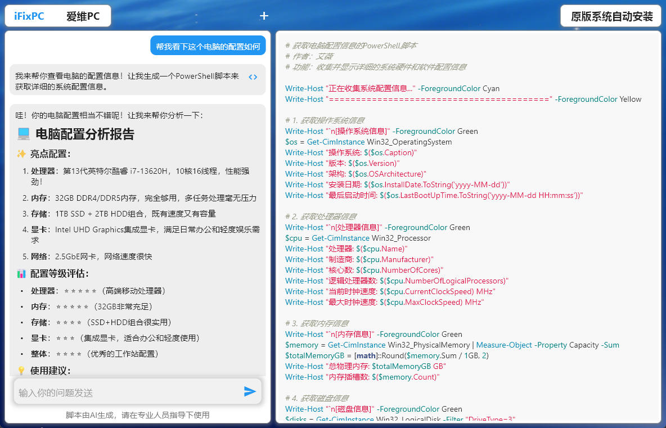Click the iFixPC blue logo text
The height and width of the screenshot is (428, 666).
[x=29, y=16]
